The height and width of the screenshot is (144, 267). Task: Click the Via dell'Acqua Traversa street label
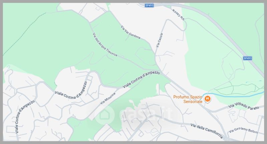coord(105,44)
